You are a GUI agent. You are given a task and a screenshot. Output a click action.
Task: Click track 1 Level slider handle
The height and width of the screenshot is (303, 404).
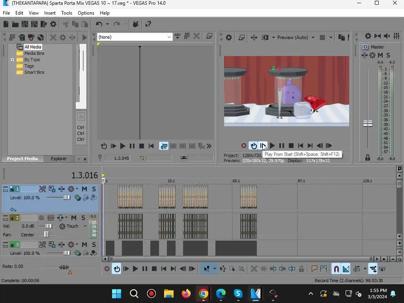[x=67, y=198]
